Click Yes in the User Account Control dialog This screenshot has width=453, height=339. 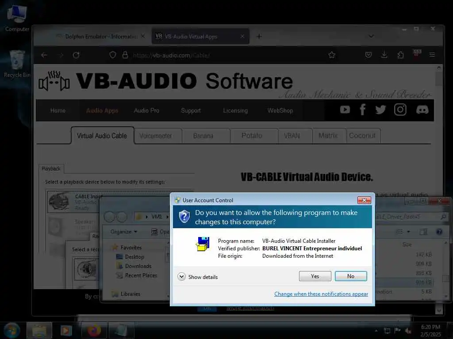(315, 276)
